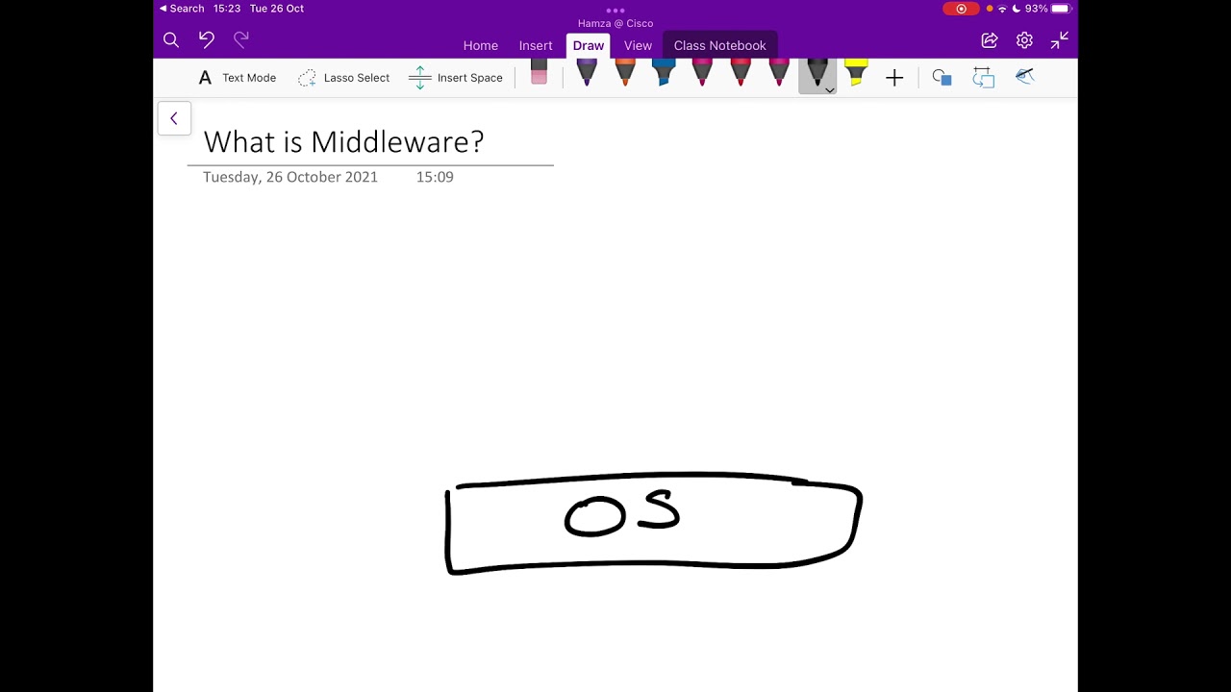This screenshot has height=692, width=1231.
Task: Add a new pen with plus icon
Action: 894,78
